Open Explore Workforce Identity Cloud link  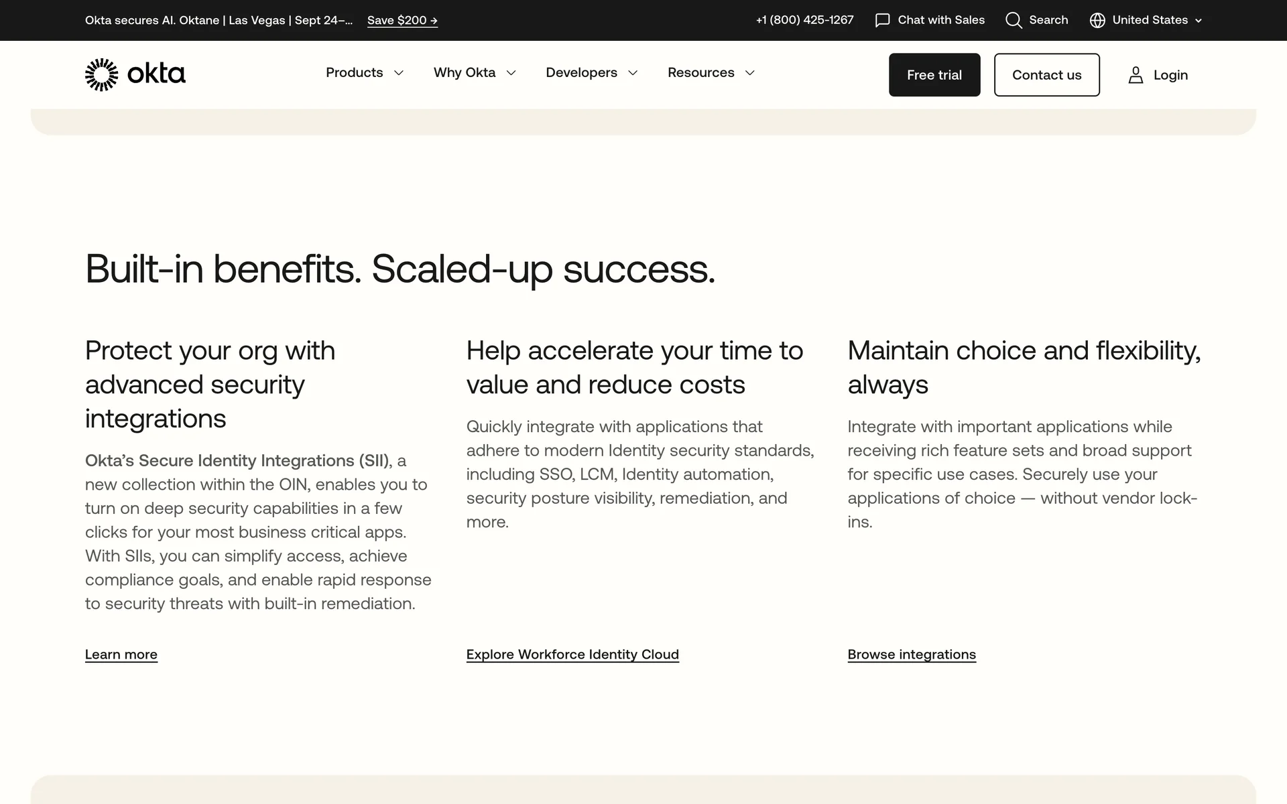572,655
